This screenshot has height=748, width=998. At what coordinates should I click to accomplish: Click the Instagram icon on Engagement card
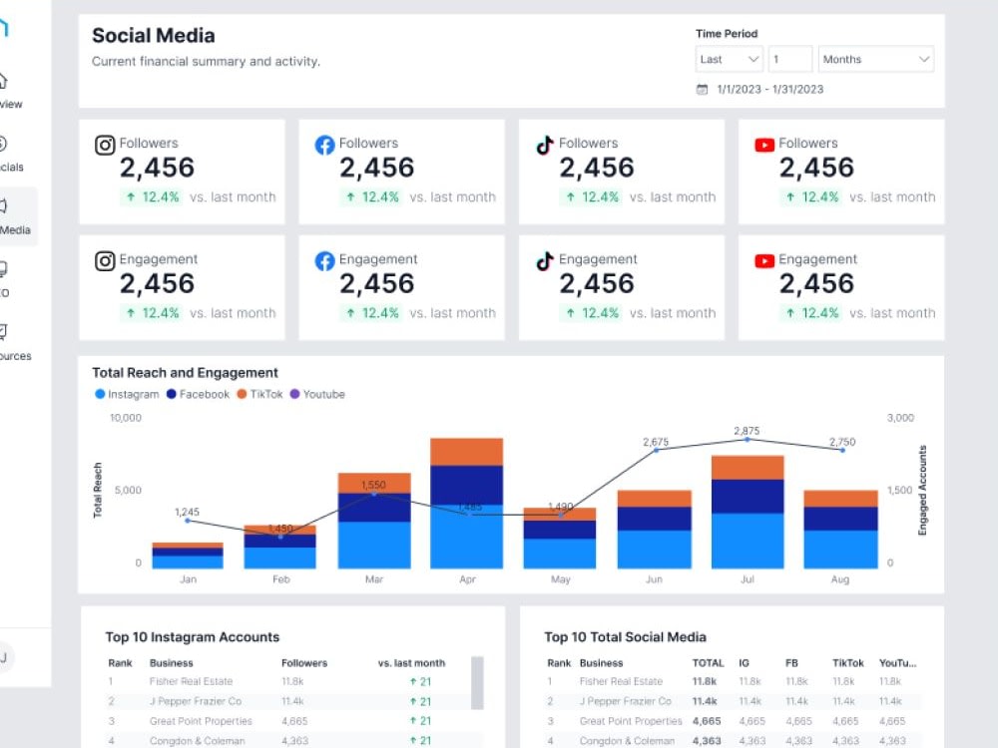click(105, 260)
